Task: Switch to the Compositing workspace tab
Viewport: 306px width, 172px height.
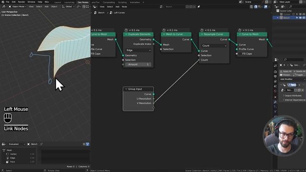Action: coord(109,2)
